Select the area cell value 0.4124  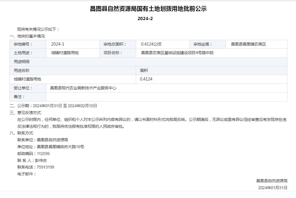pyautogui.click(x=146, y=79)
